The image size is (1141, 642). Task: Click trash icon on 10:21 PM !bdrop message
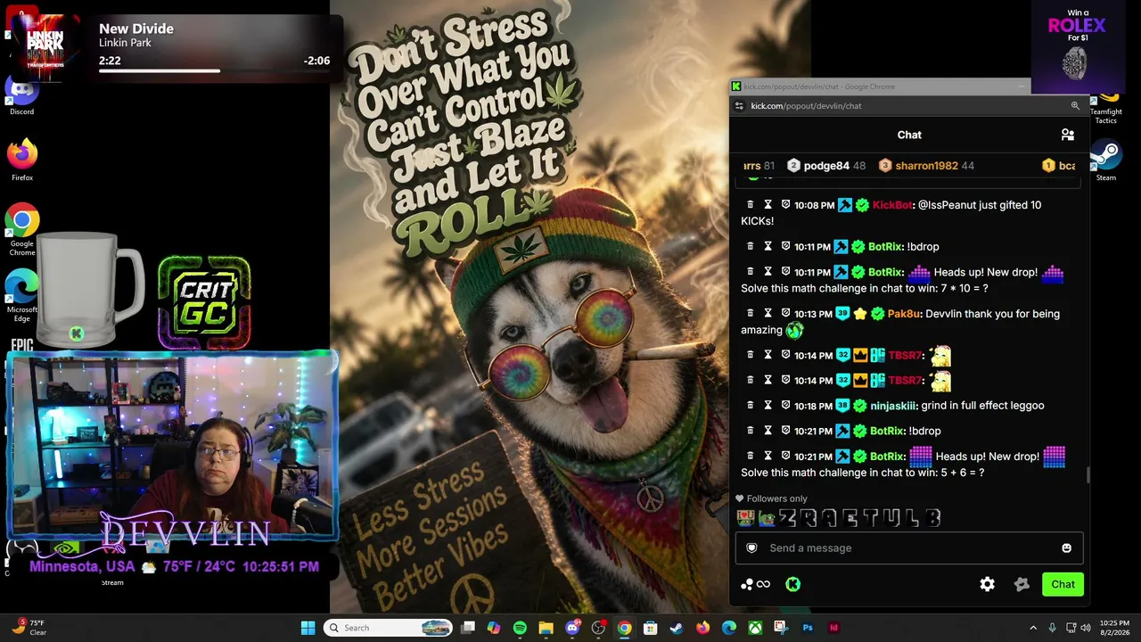click(750, 430)
